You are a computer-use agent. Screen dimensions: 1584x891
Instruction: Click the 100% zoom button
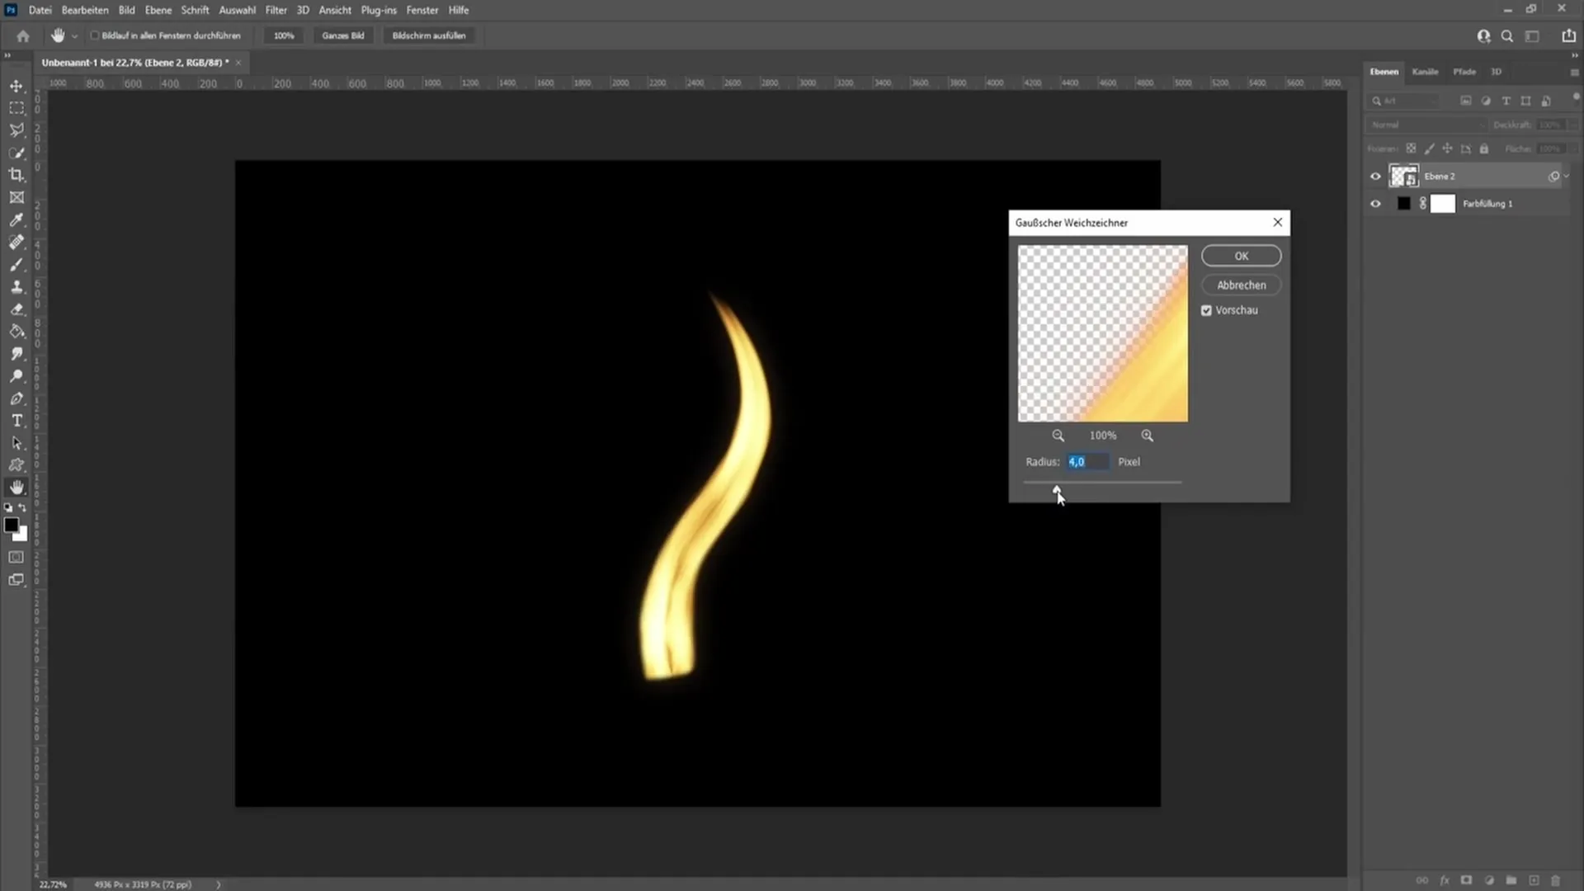point(284,35)
